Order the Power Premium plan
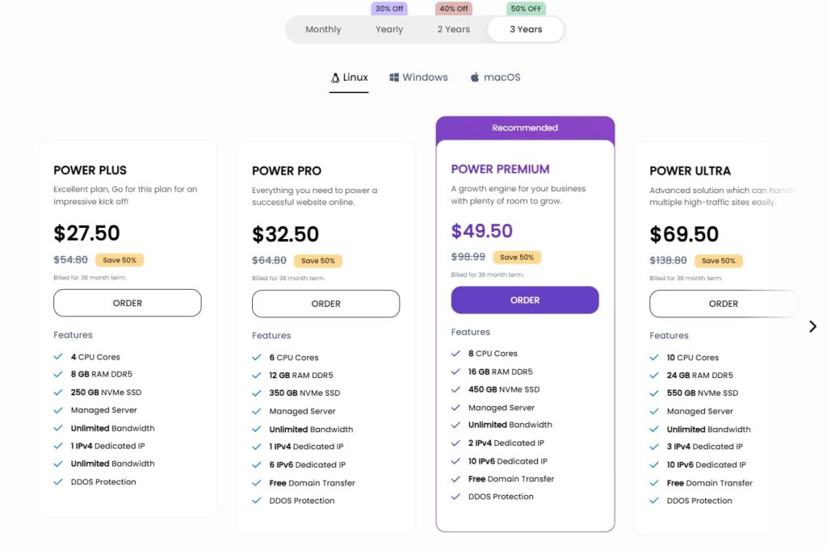Image resolution: width=827 pixels, height=550 pixels. 525,300
